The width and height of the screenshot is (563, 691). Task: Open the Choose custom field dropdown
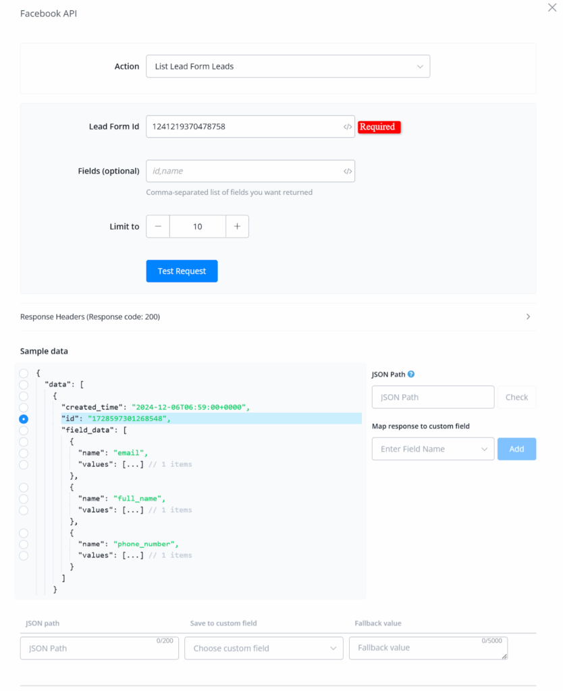(x=264, y=648)
